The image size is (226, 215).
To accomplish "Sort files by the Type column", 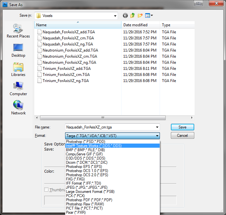I will (177, 25).
